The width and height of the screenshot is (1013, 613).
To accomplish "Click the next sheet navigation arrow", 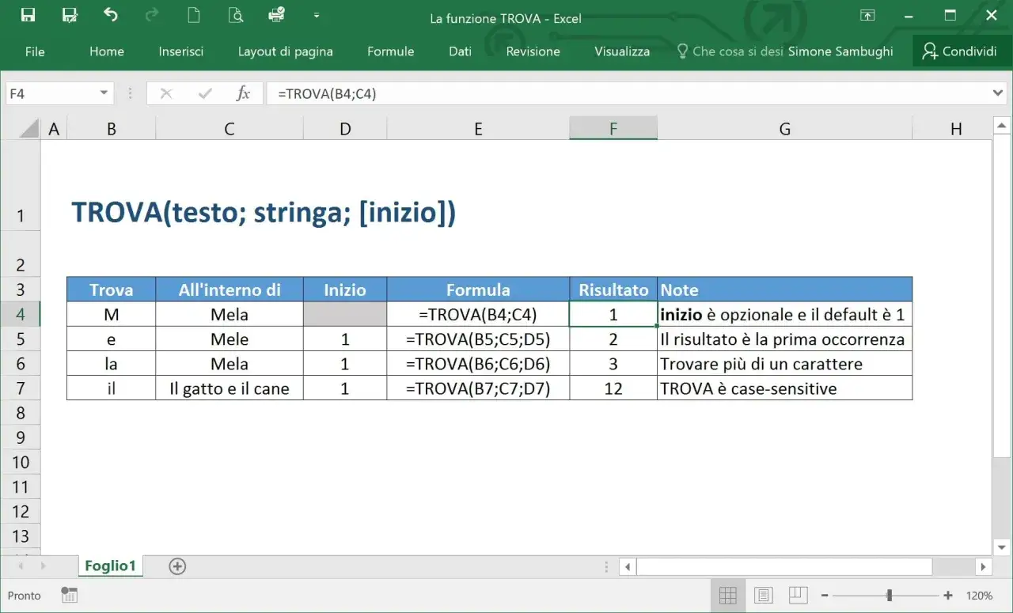I will pyautogui.click(x=44, y=566).
